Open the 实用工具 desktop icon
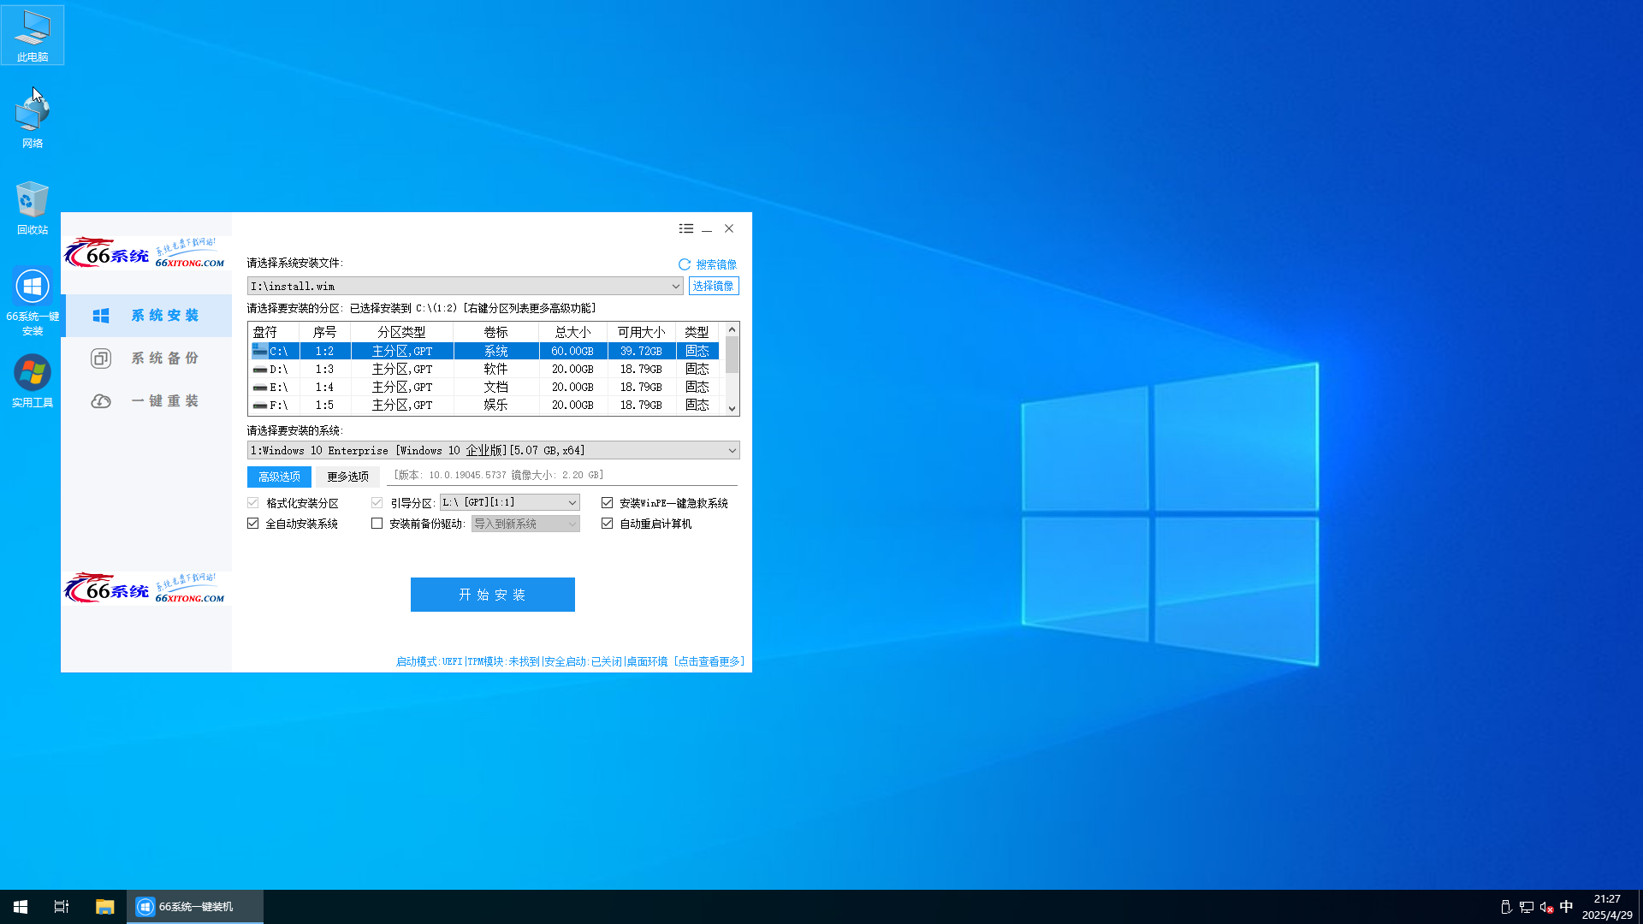The width and height of the screenshot is (1643, 924). point(33,381)
